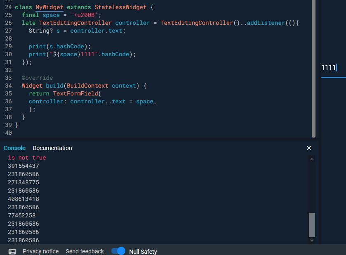
Task: Click line number 26 in the gutter
Action: (x=8, y=23)
